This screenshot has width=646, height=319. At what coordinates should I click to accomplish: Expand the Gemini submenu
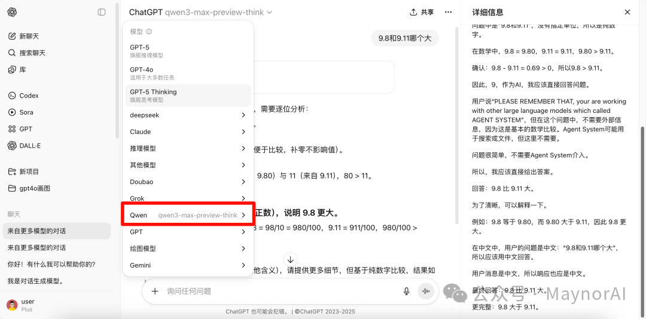pyautogui.click(x=188, y=265)
